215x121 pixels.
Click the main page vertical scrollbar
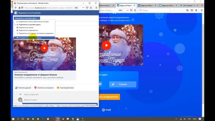[x=203, y=65]
